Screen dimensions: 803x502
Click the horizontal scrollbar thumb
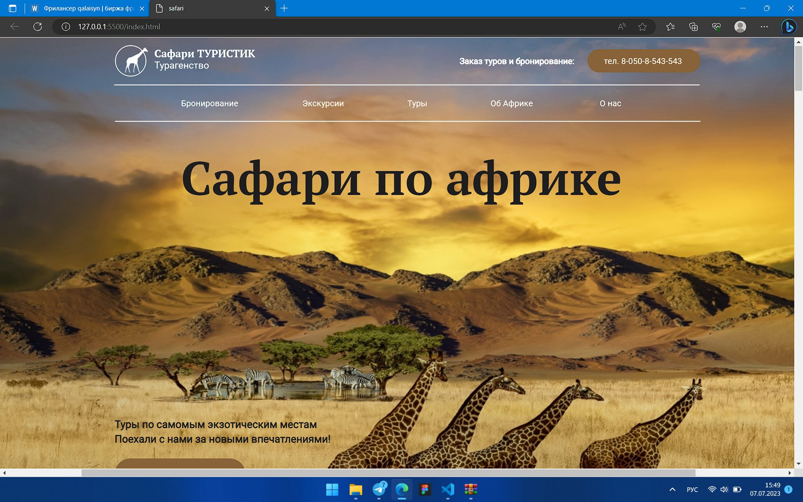[x=388, y=473]
